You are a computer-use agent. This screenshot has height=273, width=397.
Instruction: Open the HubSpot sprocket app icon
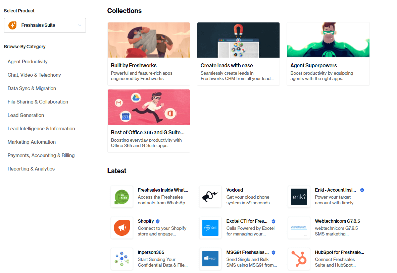point(299,259)
